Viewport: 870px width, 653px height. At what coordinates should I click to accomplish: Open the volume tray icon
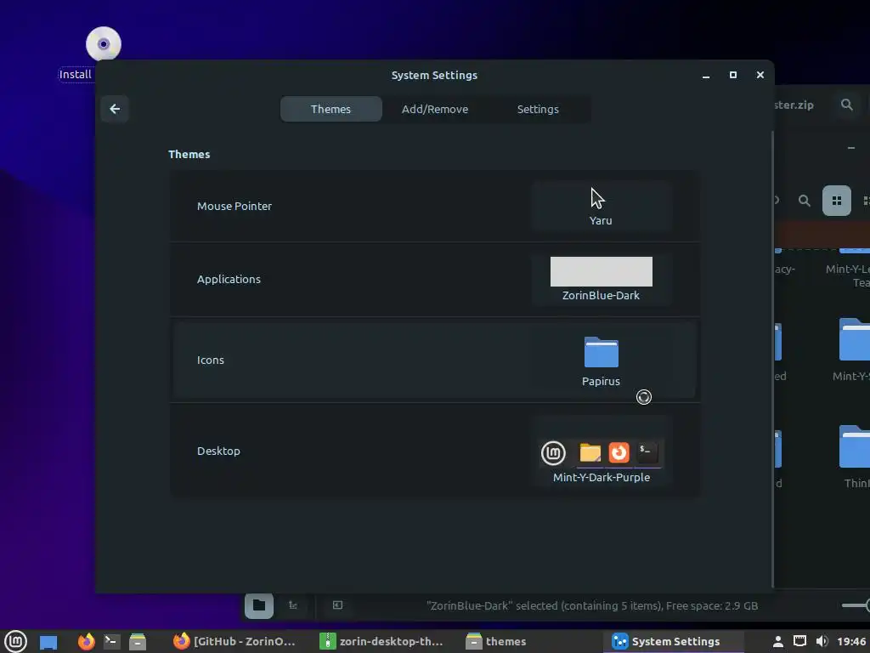pos(822,641)
